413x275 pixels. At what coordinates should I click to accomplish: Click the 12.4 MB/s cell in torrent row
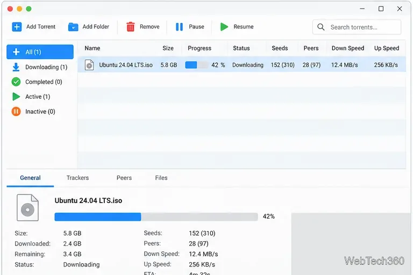point(345,65)
